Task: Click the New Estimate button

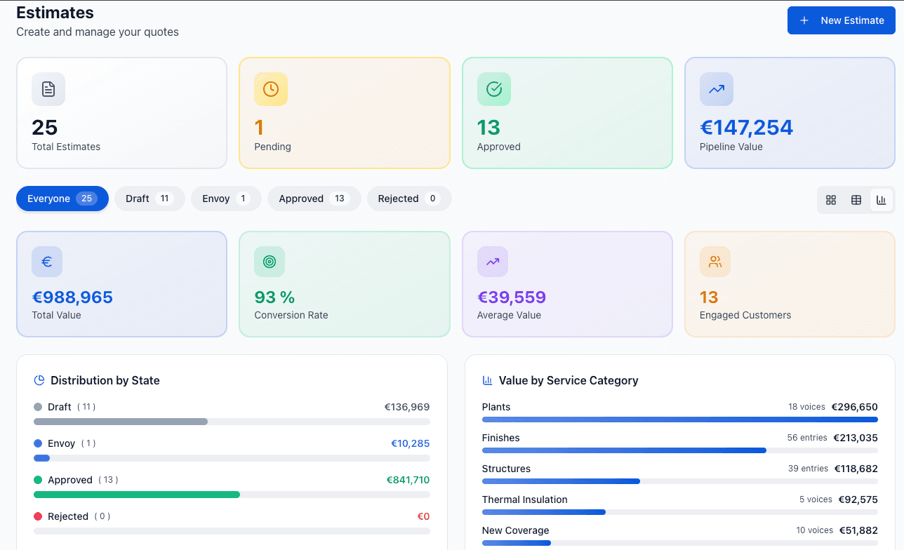Action: point(841,20)
